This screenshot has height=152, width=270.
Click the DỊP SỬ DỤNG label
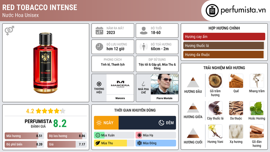[157, 59]
